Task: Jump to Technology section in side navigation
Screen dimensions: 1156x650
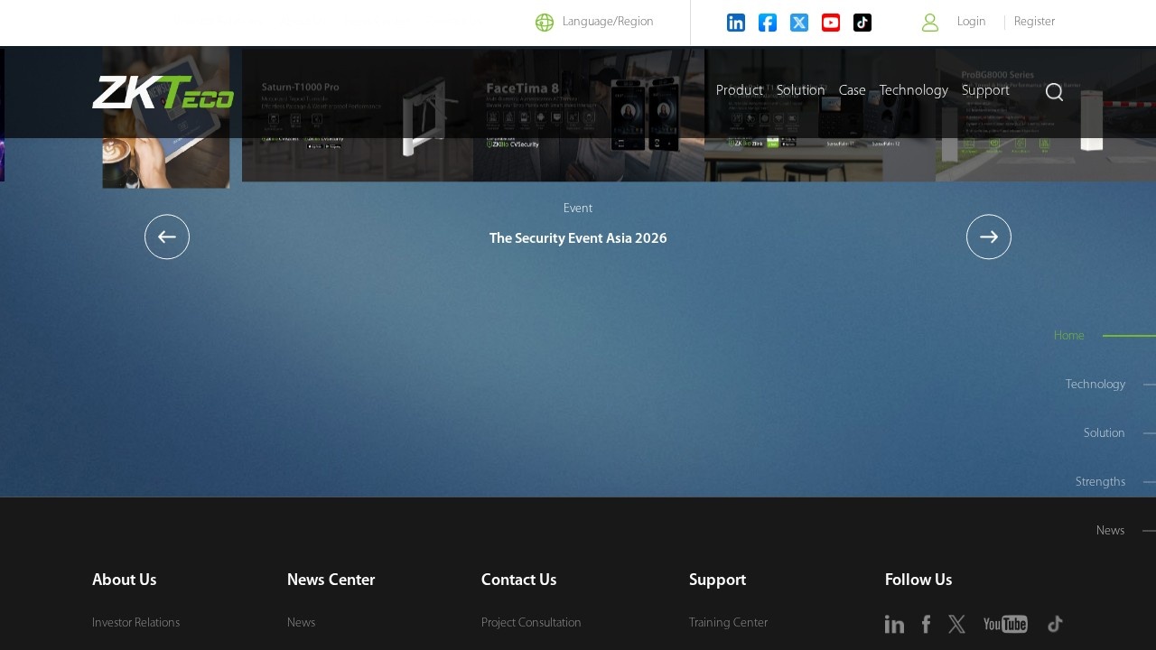Action: [1095, 385]
